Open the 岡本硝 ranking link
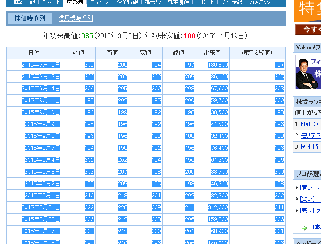The image size is (321, 244). (310, 147)
